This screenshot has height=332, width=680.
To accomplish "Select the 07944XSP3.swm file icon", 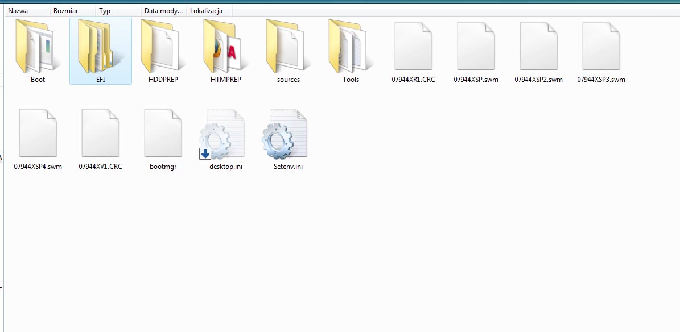I will click(601, 46).
